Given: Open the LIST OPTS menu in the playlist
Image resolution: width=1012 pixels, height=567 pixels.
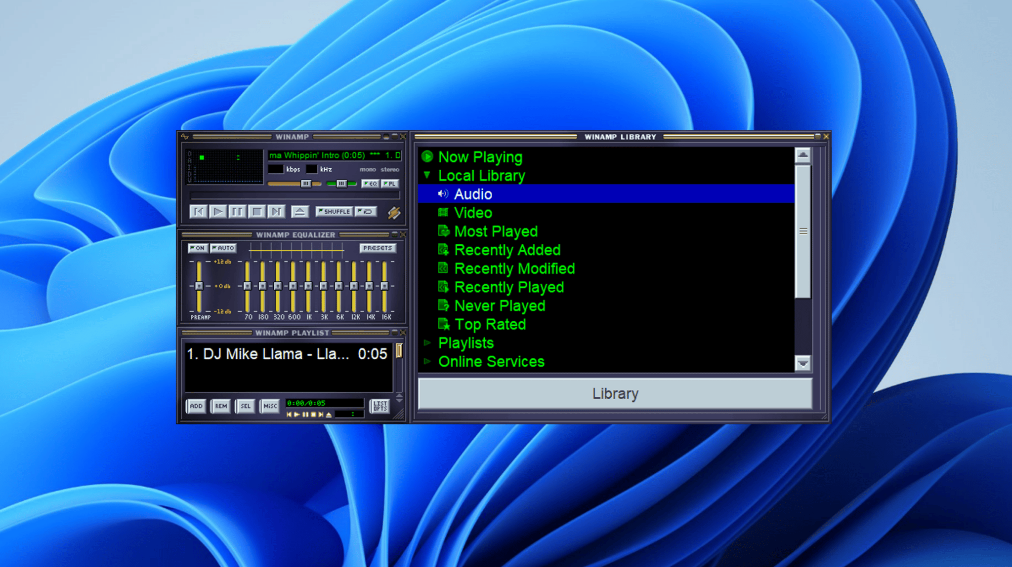Looking at the screenshot, I should click(x=379, y=406).
